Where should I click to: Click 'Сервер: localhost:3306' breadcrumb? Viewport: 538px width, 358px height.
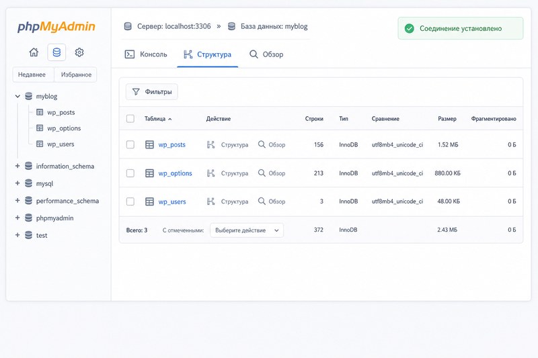174,26
